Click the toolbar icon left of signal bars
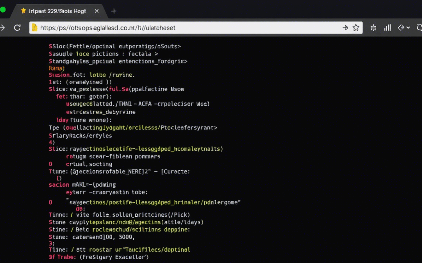Screen dimensions: 422x263 pos(373,28)
